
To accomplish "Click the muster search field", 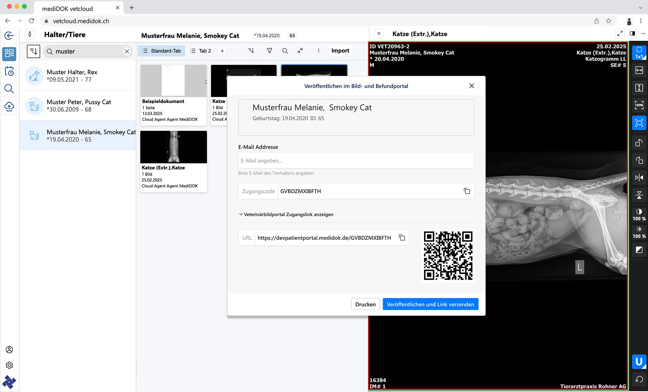I will [x=88, y=51].
